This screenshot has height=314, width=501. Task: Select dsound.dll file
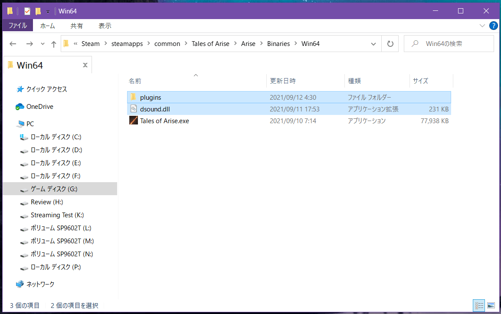289,109
